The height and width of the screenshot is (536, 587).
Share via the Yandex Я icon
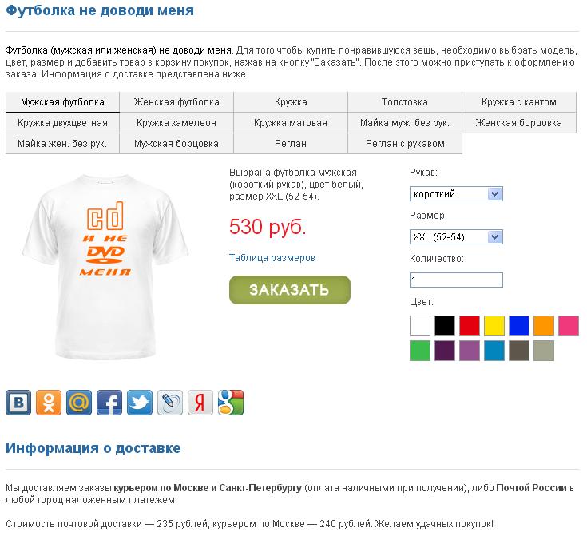(200, 403)
